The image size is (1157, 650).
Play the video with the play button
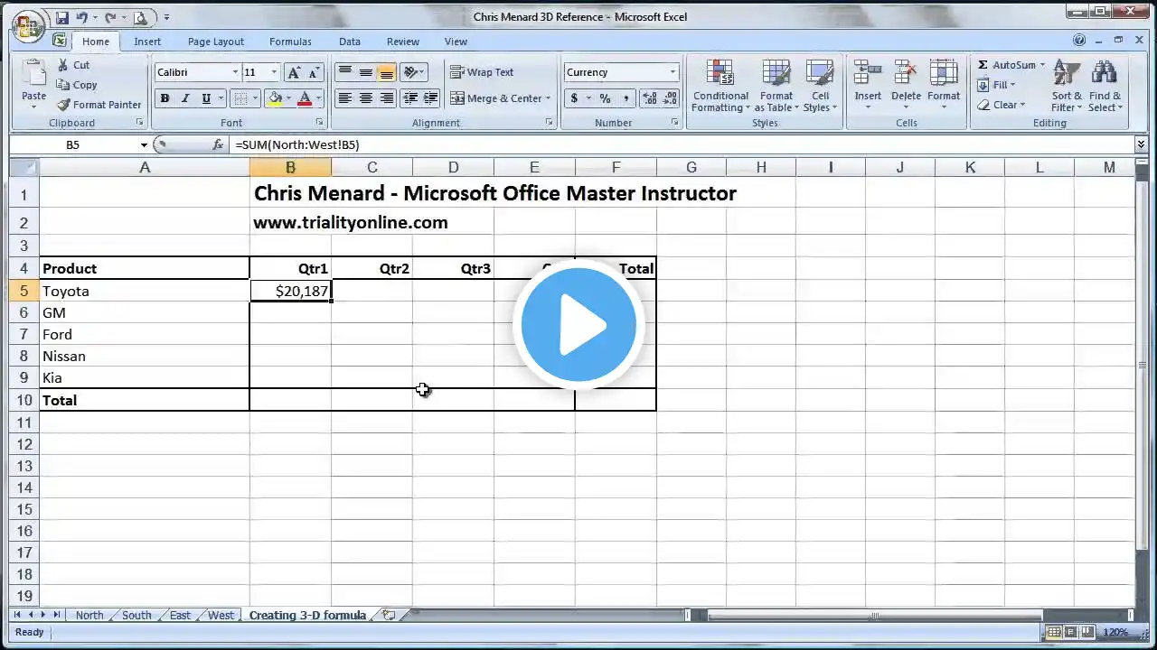point(578,325)
